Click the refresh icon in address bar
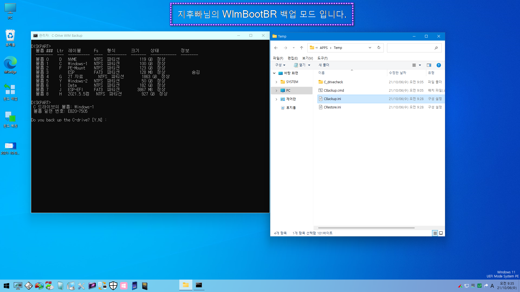The width and height of the screenshot is (520, 292). click(379, 48)
